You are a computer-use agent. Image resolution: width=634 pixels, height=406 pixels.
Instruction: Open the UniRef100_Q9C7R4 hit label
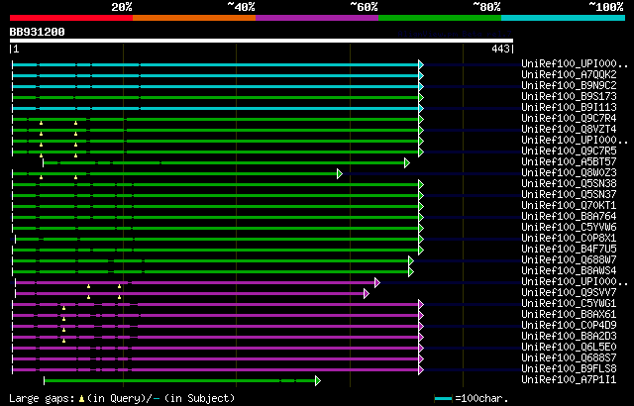(569, 119)
